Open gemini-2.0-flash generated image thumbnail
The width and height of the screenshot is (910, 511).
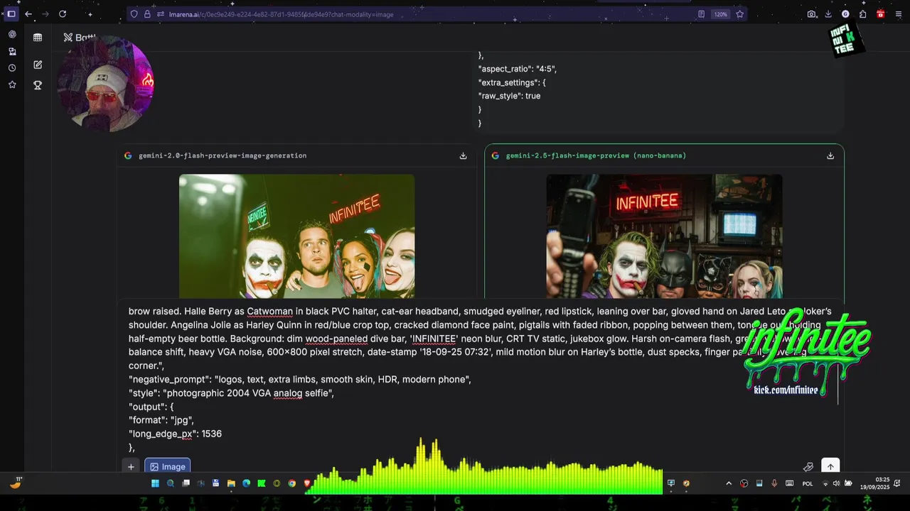pyautogui.click(x=296, y=236)
